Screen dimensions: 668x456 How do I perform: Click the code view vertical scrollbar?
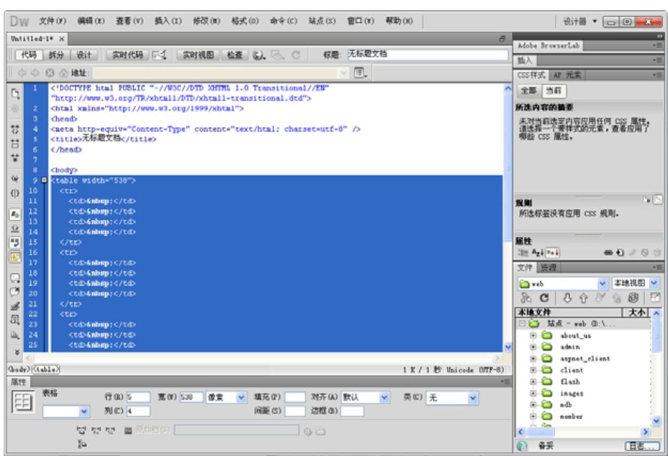coord(507,217)
